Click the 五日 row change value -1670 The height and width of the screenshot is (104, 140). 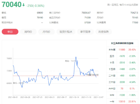122,56
